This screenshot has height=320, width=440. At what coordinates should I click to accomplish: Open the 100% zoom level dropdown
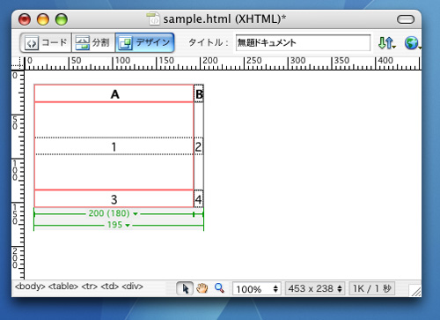257,289
